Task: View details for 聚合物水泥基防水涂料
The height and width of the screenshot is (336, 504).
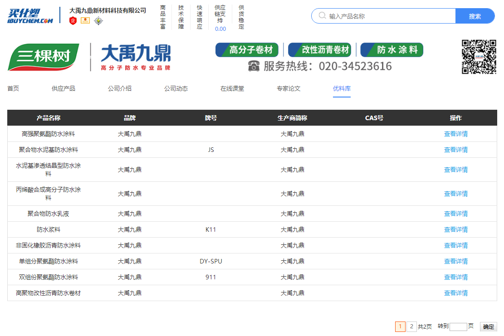Action: 456,150
